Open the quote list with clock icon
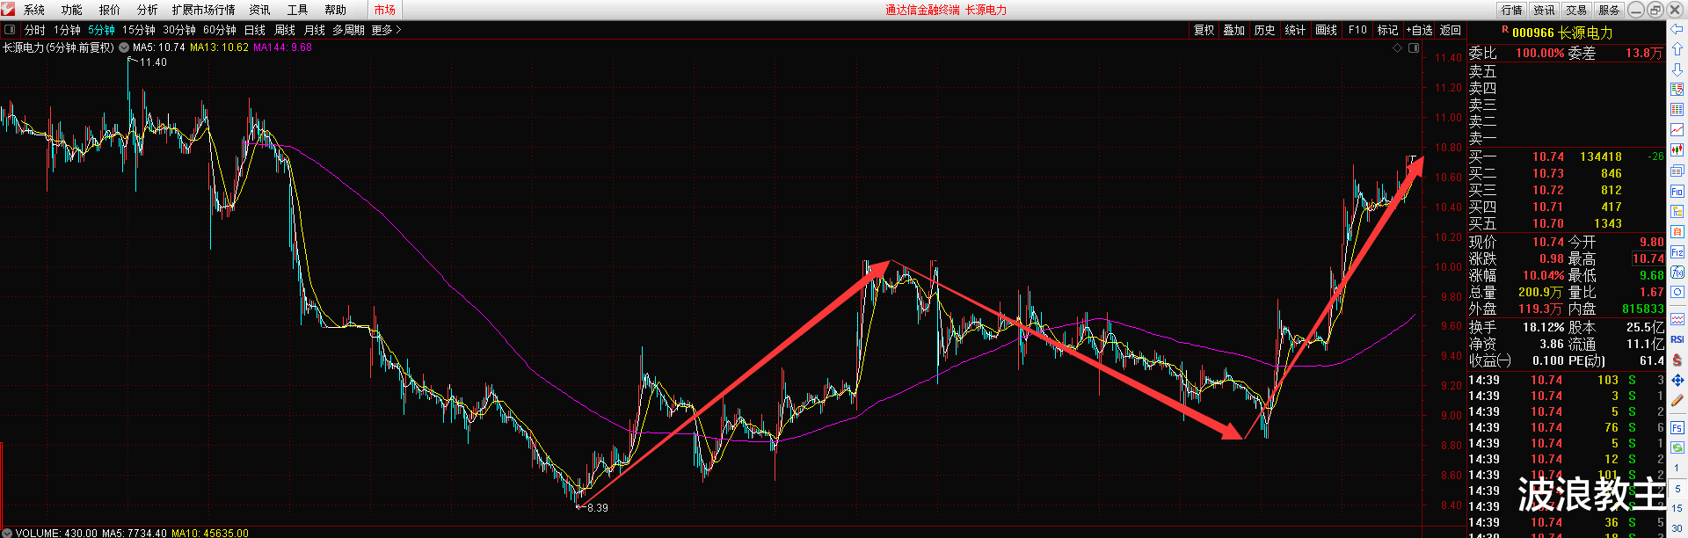This screenshot has width=1688, height=538. pos(1677,90)
